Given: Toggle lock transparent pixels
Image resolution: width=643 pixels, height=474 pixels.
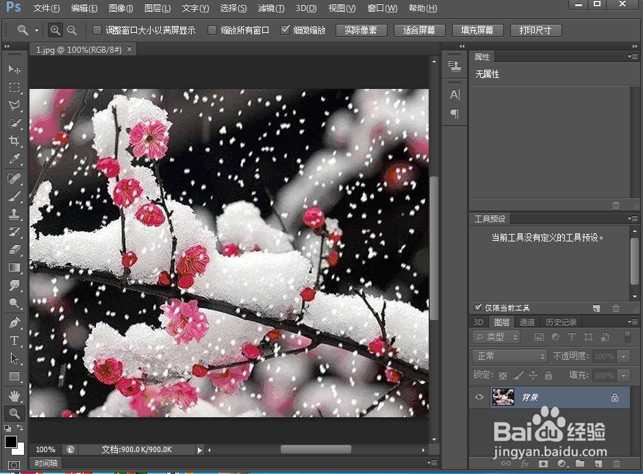Looking at the screenshot, I should pos(503,376).
